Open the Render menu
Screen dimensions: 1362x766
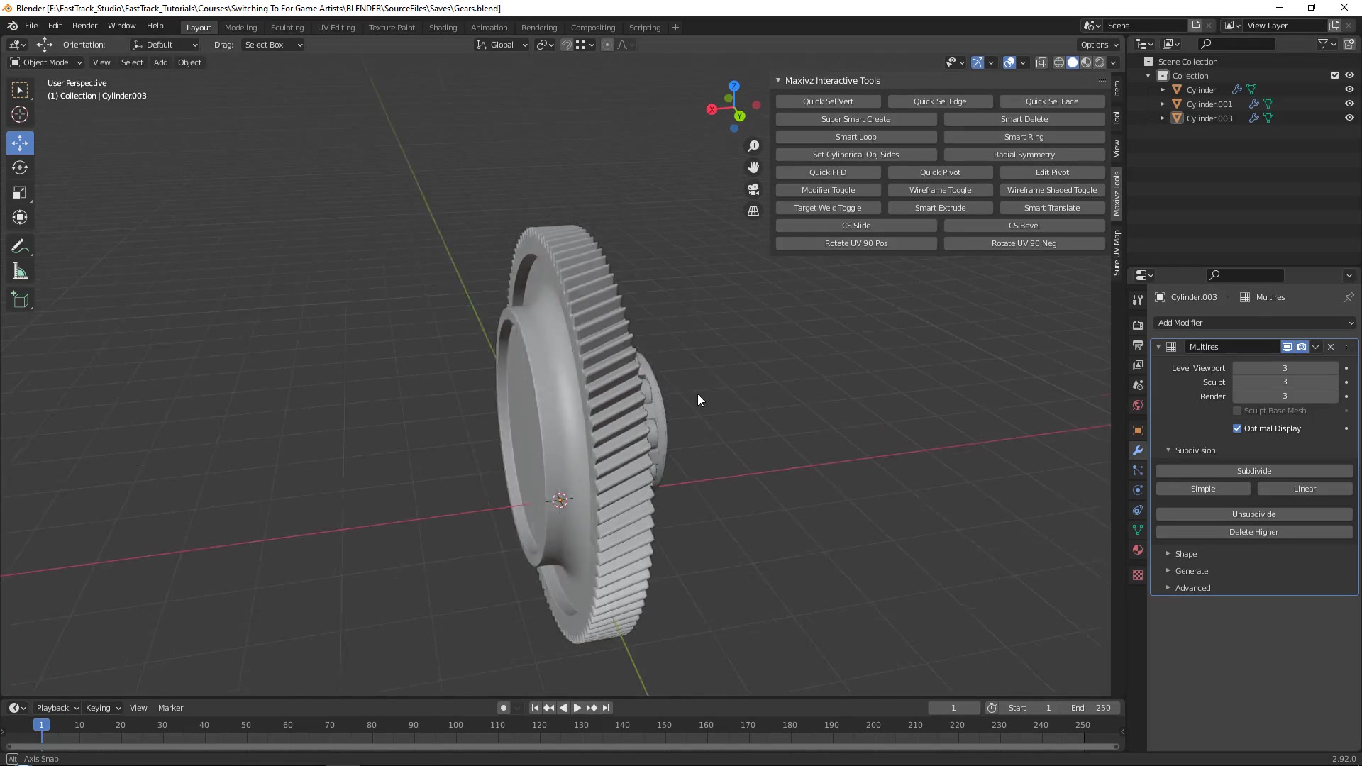84,26
